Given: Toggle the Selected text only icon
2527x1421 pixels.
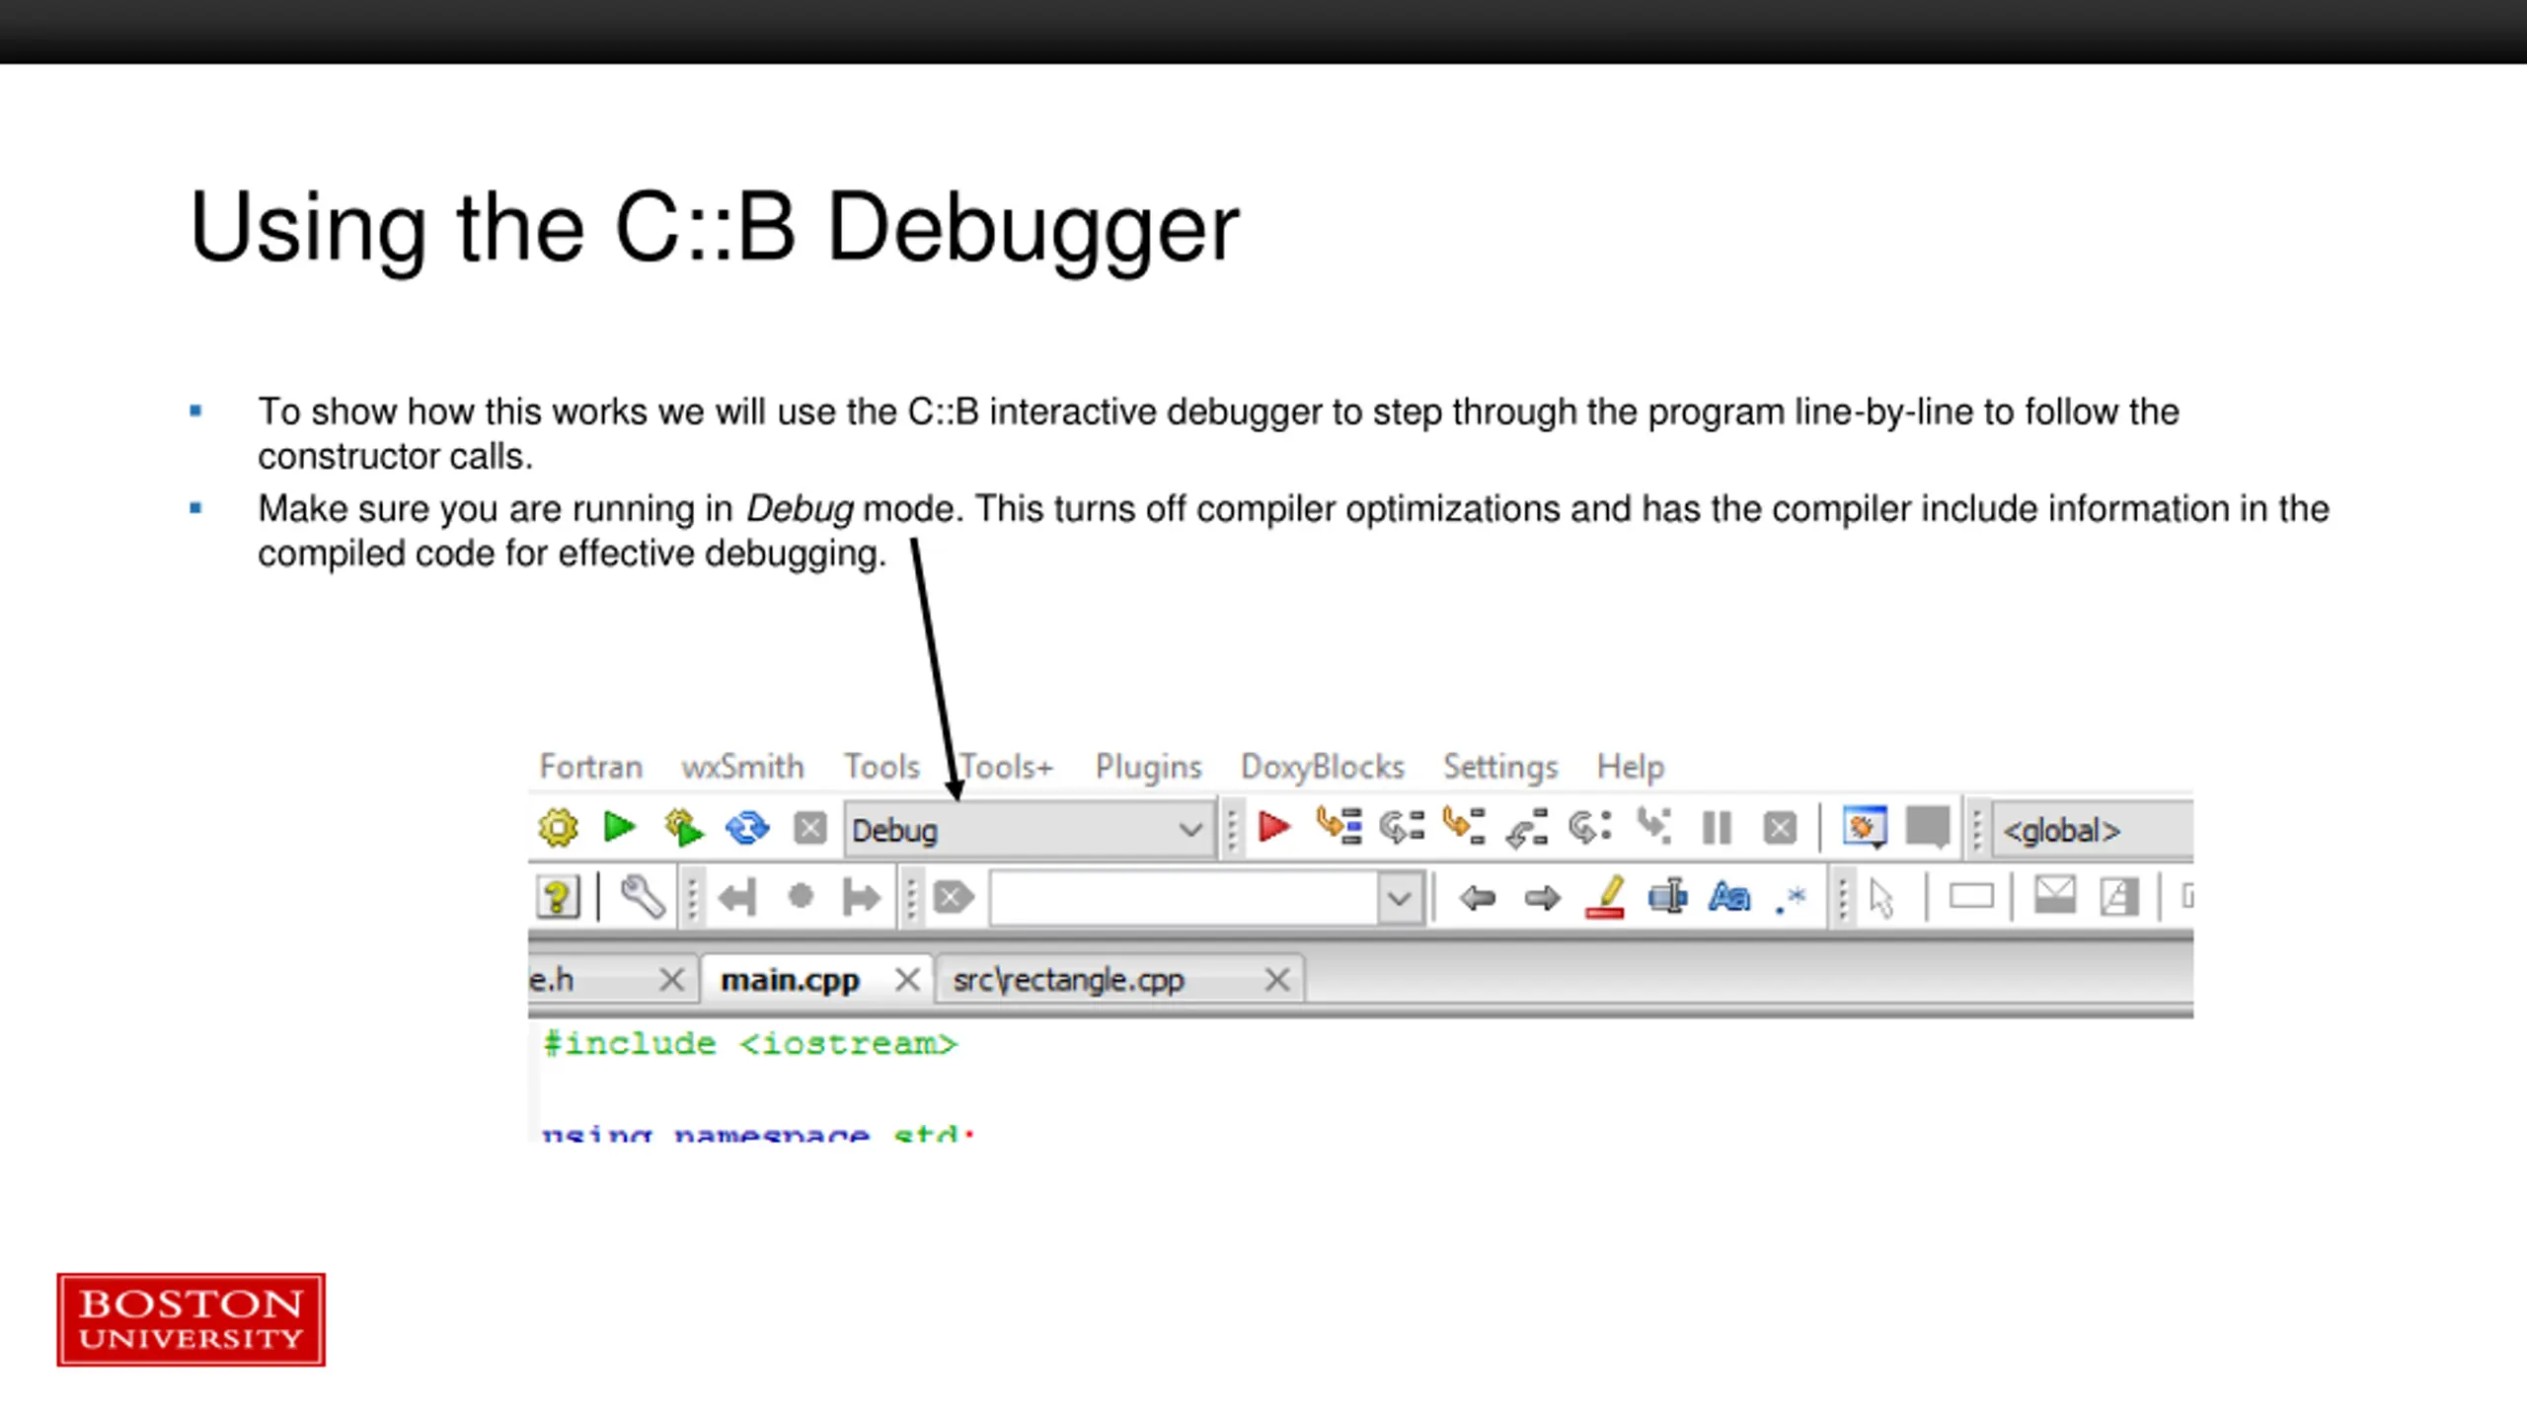Looking at the screenshot, I should tap(1667, 897).
